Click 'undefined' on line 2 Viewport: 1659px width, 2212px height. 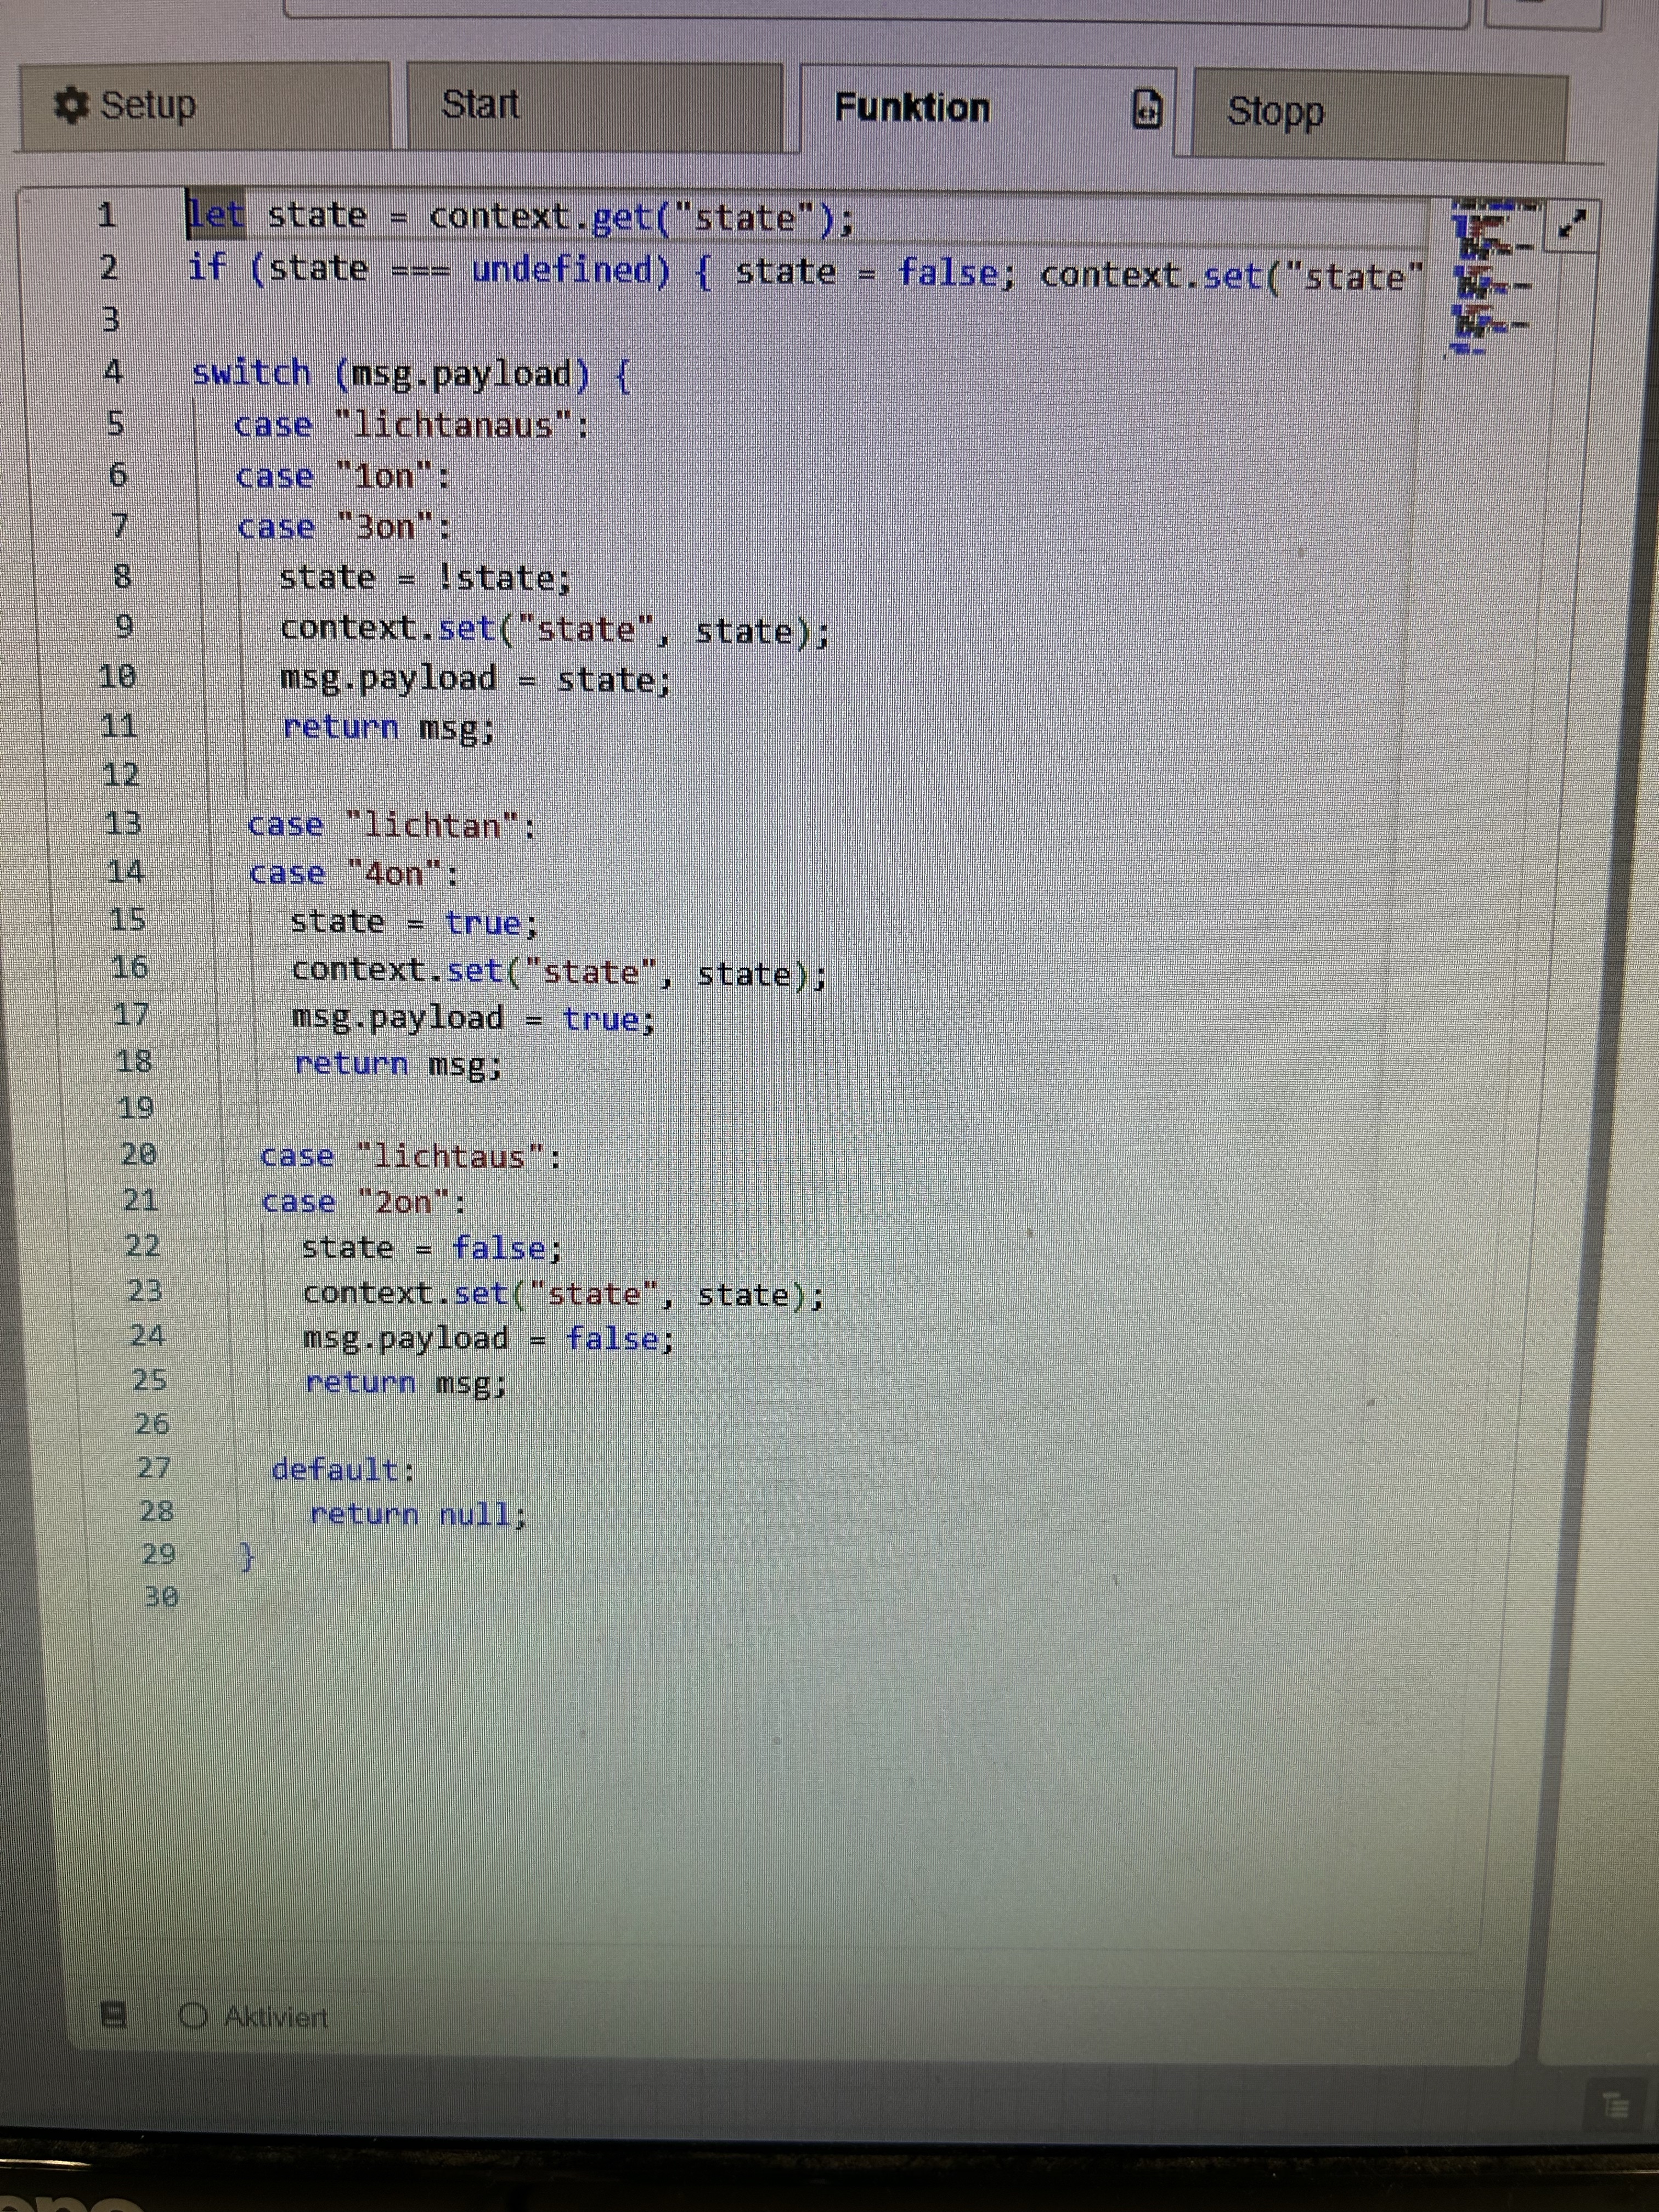pos(571,271)
